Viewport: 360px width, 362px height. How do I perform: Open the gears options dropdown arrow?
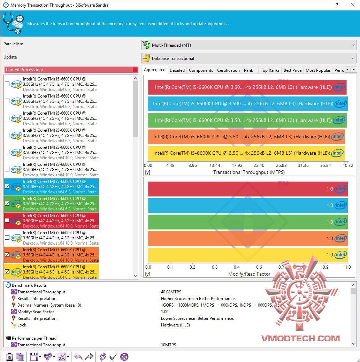click(x=54, y=357)
